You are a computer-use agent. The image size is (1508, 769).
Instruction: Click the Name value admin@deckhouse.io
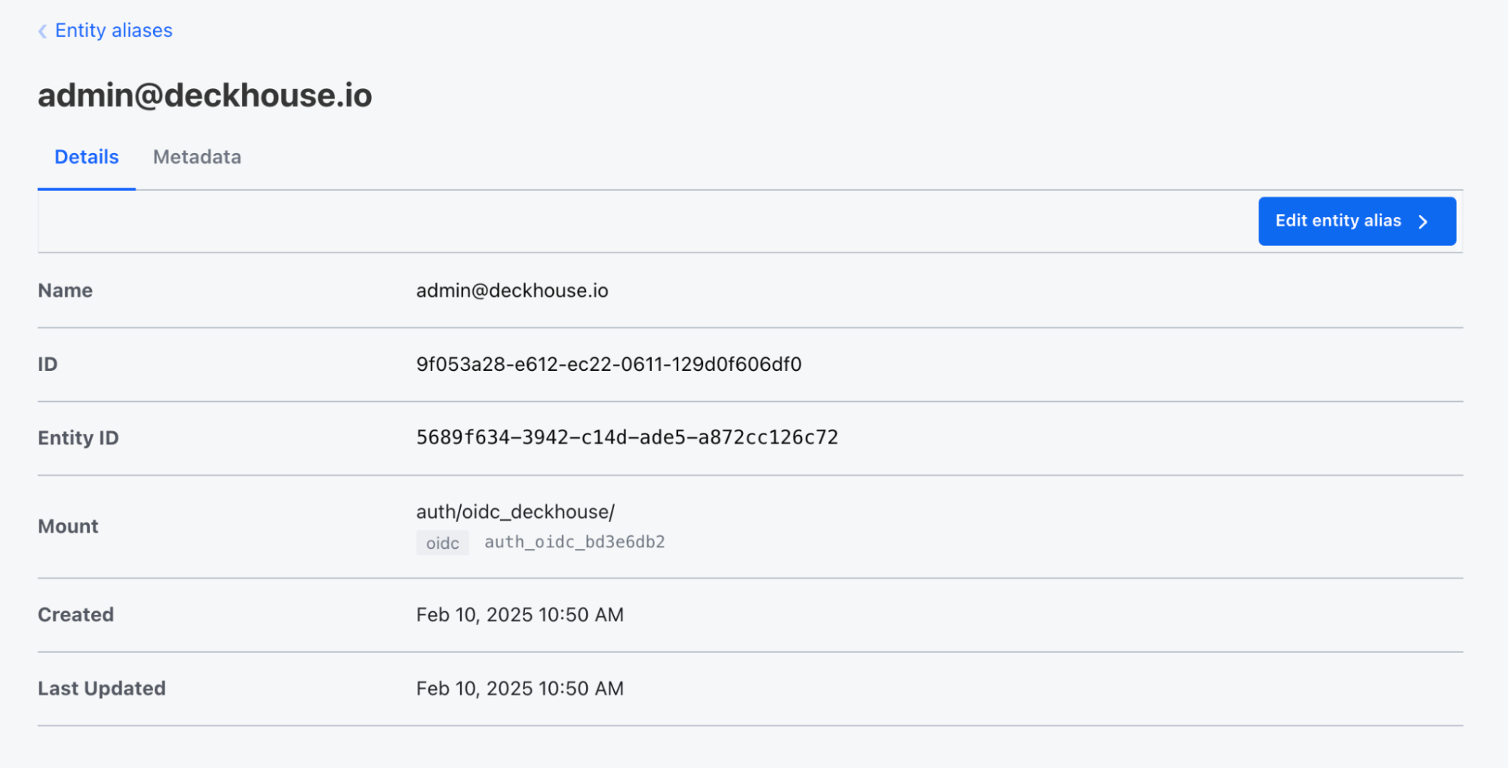pos(512,291)
